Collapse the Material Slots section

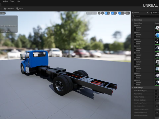pos(132,20)
